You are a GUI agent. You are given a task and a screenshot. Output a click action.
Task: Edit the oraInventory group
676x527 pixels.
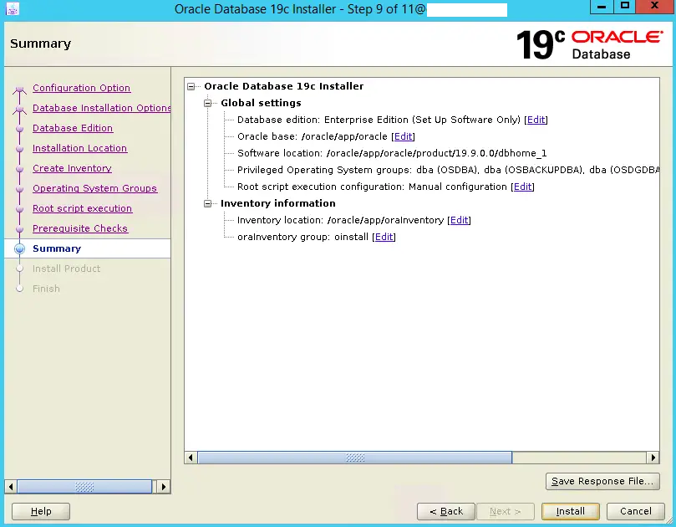384,237
